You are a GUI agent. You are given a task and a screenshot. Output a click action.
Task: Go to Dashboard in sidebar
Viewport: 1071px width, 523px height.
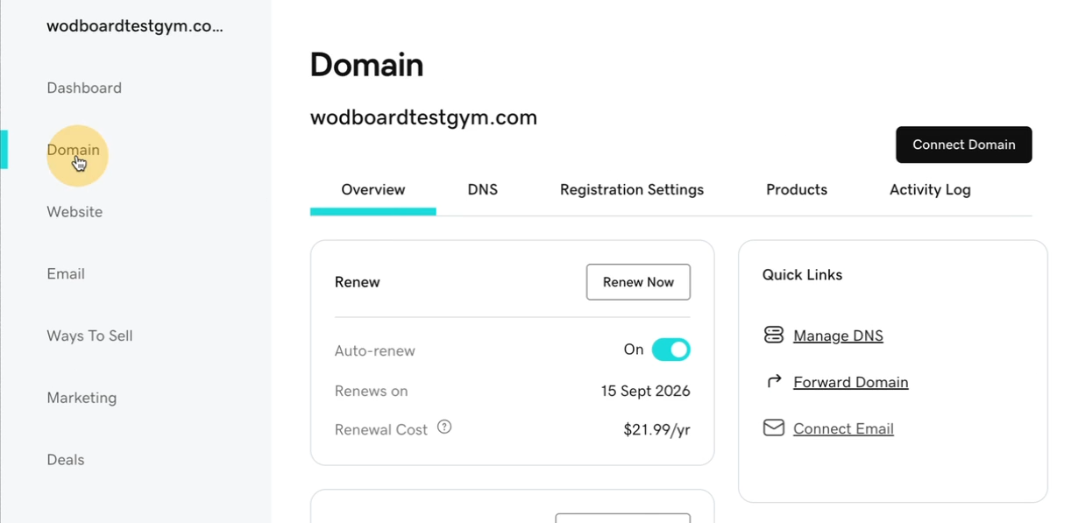point(84,88)
